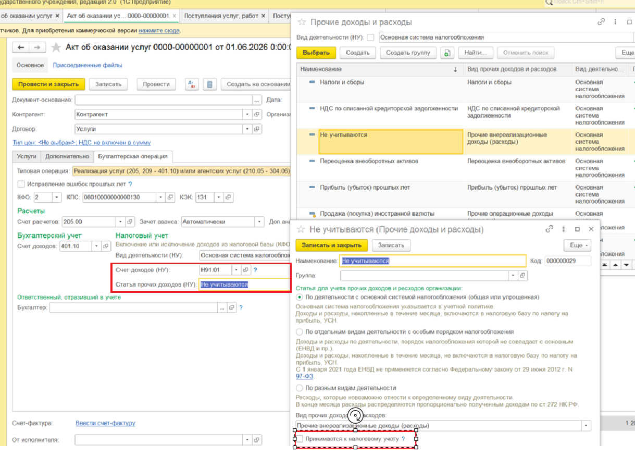Image resolution: width=635 pixels, height=456 pixels.
Task: Check Принимается к налоговому учету
Action: [300, 439]
